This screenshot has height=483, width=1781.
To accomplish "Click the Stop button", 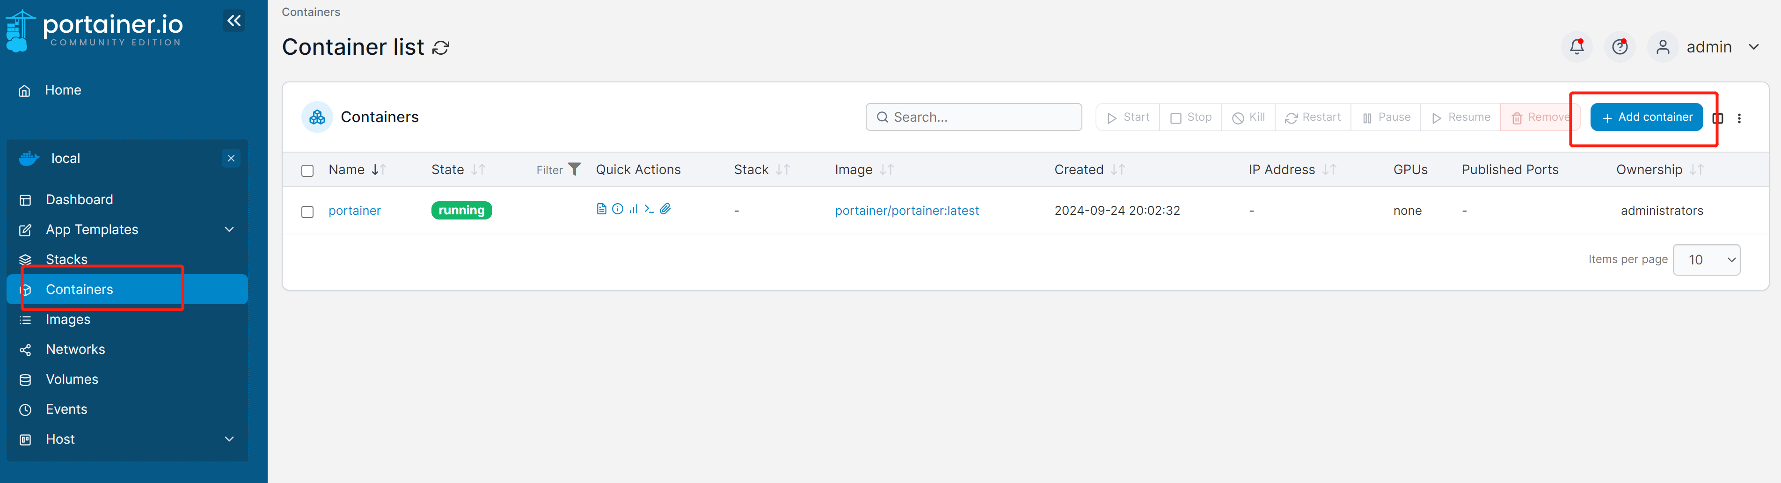I will [1190, 117].
